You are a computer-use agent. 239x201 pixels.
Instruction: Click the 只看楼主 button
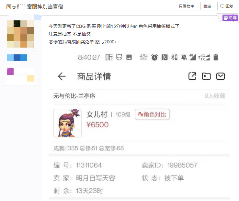point(187,6)
